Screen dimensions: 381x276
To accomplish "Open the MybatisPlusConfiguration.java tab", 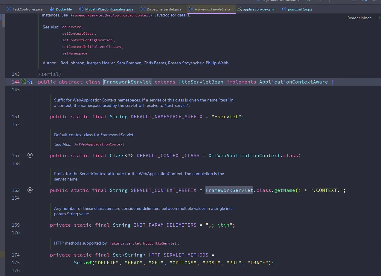I will tap(109, 9).
